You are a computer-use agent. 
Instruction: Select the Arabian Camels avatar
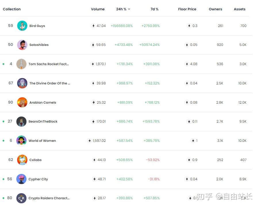pos(22,102)
